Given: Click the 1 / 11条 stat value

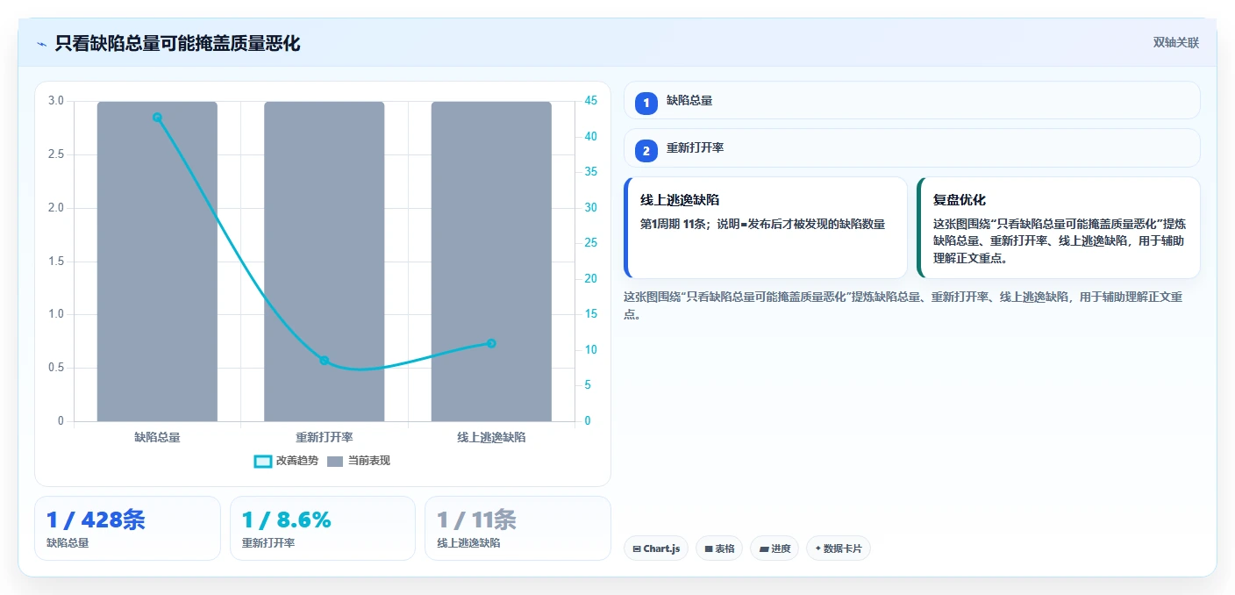Looking at the screenshot, I should pos(476,520).
